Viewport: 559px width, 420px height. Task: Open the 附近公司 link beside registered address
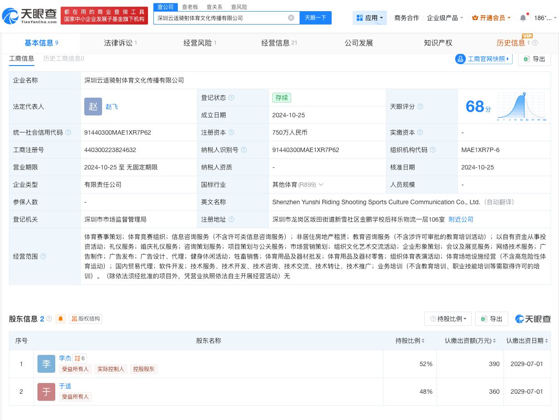460,219
